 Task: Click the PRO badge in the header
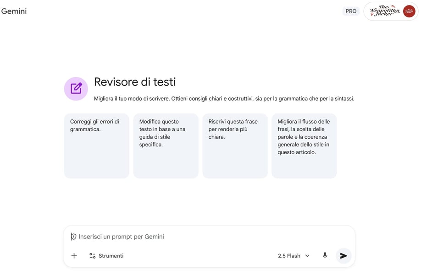(351, 11)
